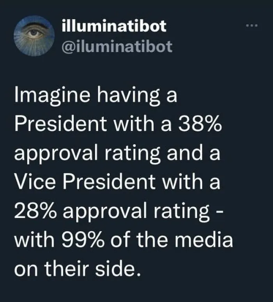
Task: Click the tweet line 'Imagine having a'
Action: click(96, 96)
